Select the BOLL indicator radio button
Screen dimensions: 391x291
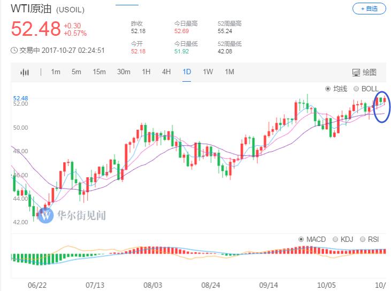coord(356,89)
